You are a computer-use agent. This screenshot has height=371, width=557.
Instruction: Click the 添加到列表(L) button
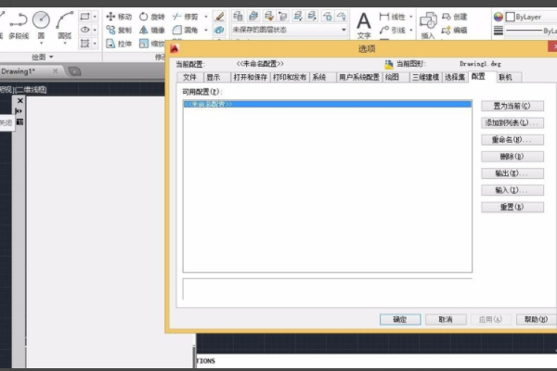(512, 122)
